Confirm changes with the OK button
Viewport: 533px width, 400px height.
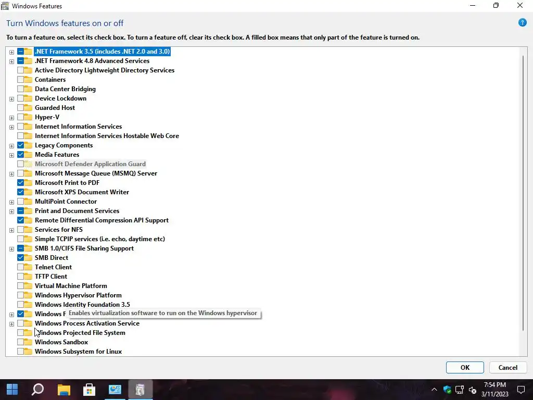pyautogui.click(x=465, y=367)
